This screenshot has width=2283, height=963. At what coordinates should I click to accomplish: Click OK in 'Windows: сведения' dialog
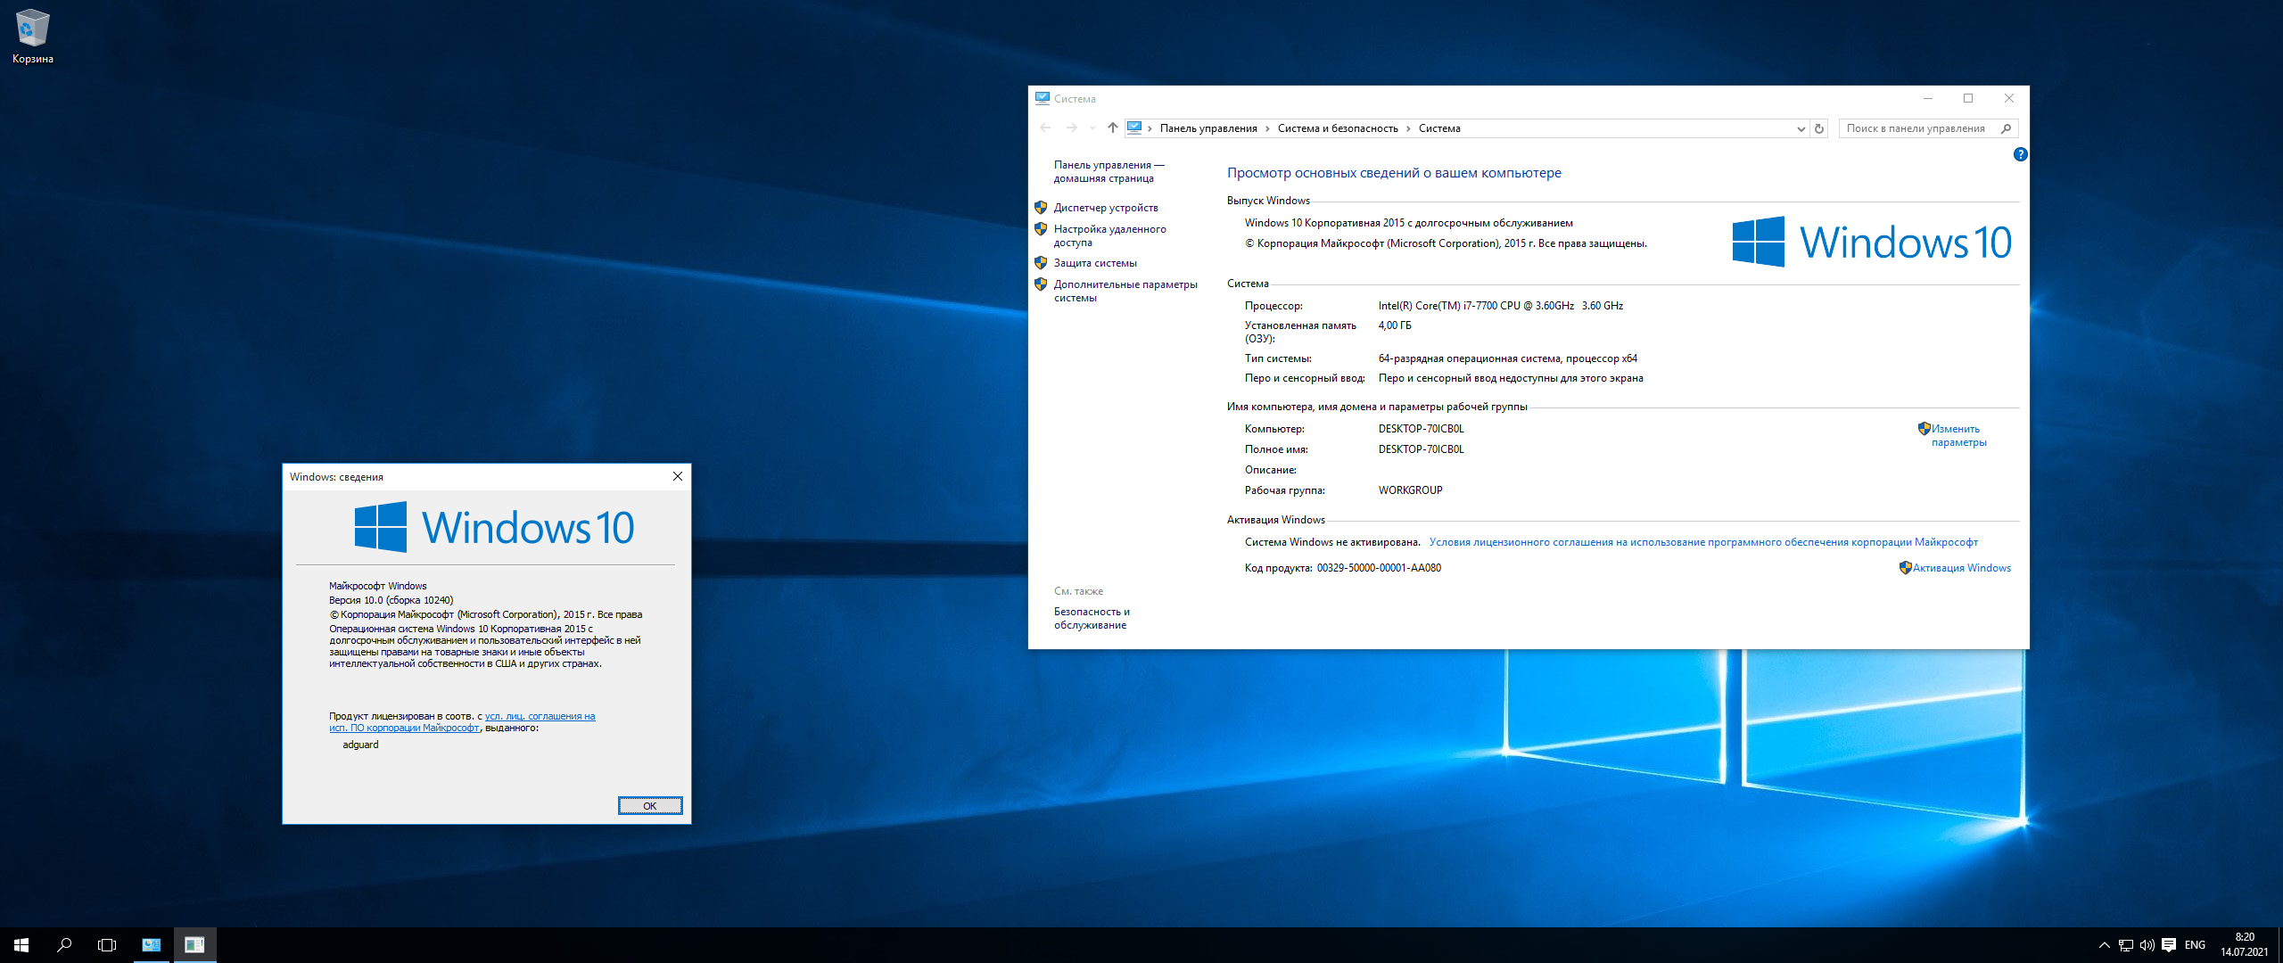(x=650, y=805)
